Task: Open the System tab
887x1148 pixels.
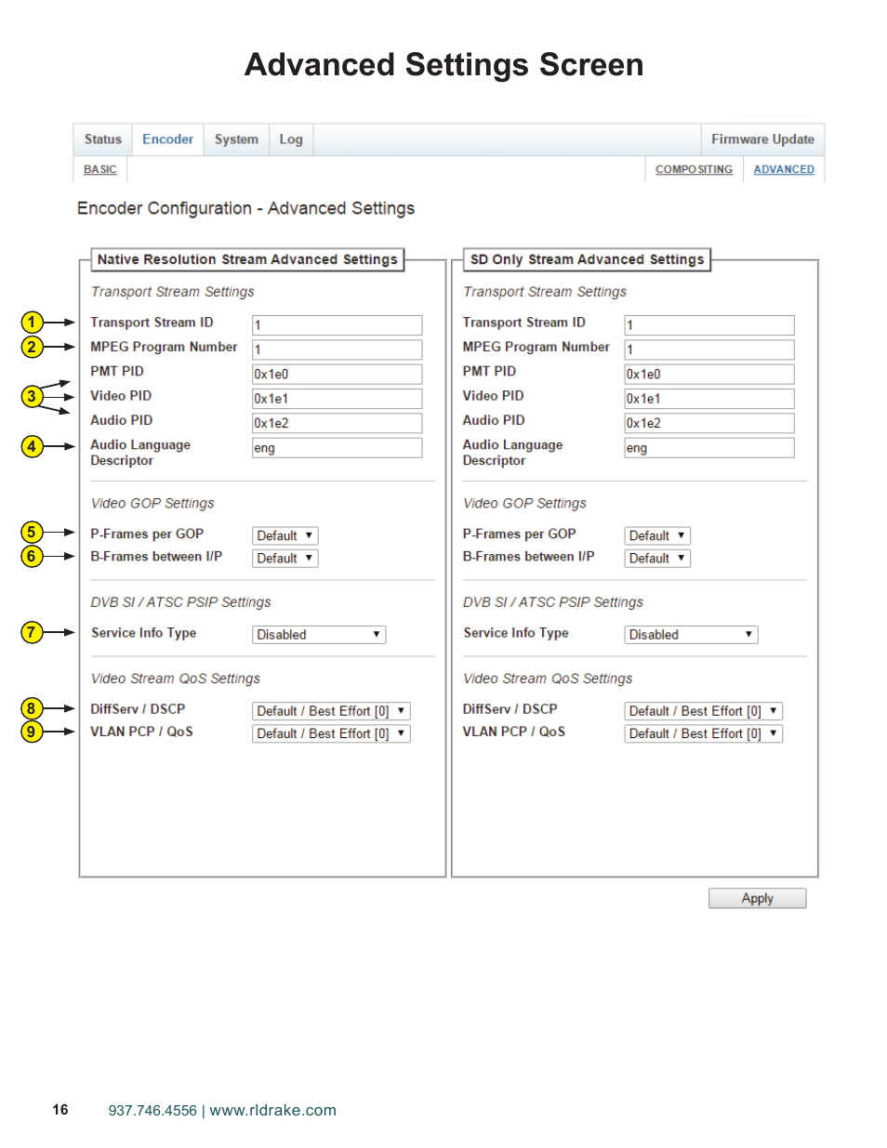Action: [236, 139]
